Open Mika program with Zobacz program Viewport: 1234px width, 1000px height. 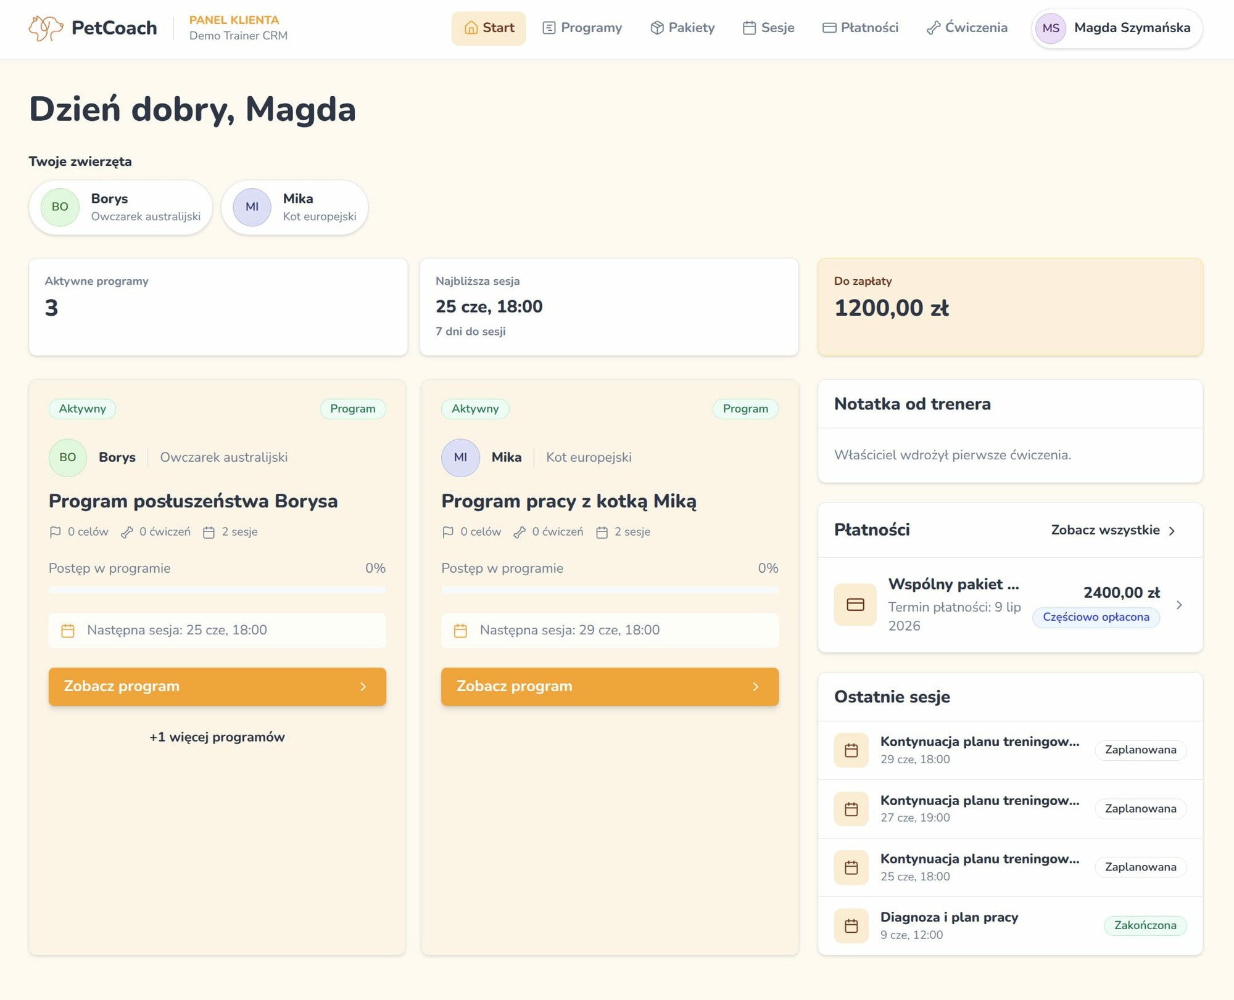click(x=610, y=687)
